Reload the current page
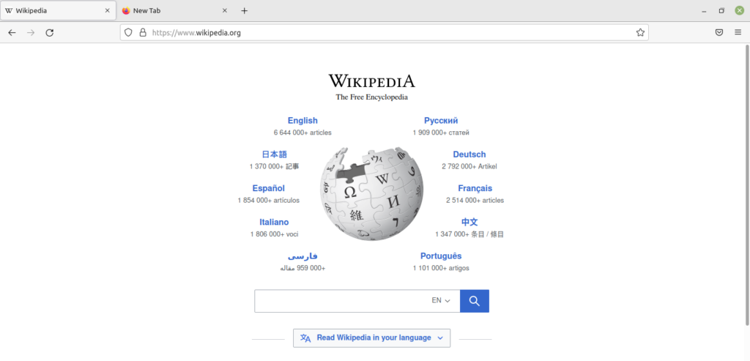Viewport: 750px width, 361px height. coord(50,32)
